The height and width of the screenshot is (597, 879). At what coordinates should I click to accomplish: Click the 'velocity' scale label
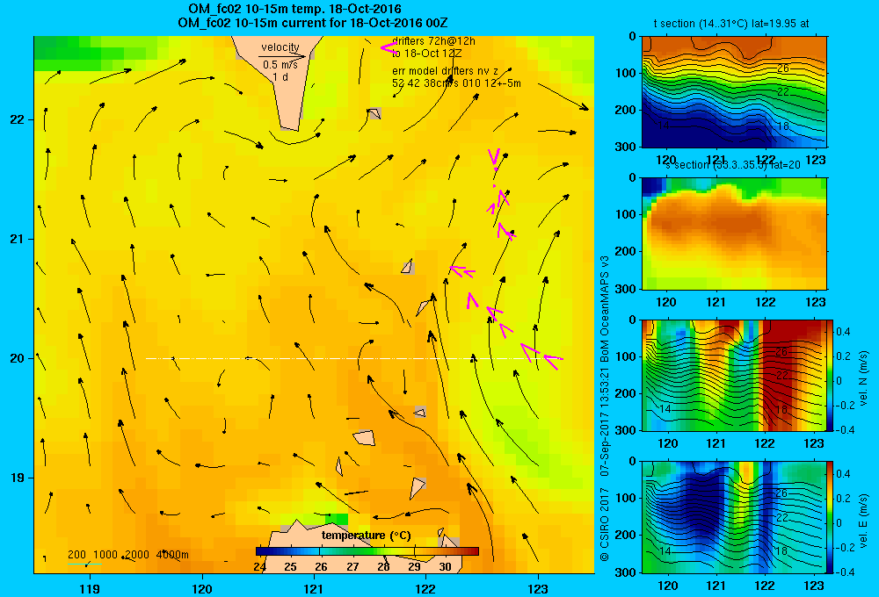(280, 47)
